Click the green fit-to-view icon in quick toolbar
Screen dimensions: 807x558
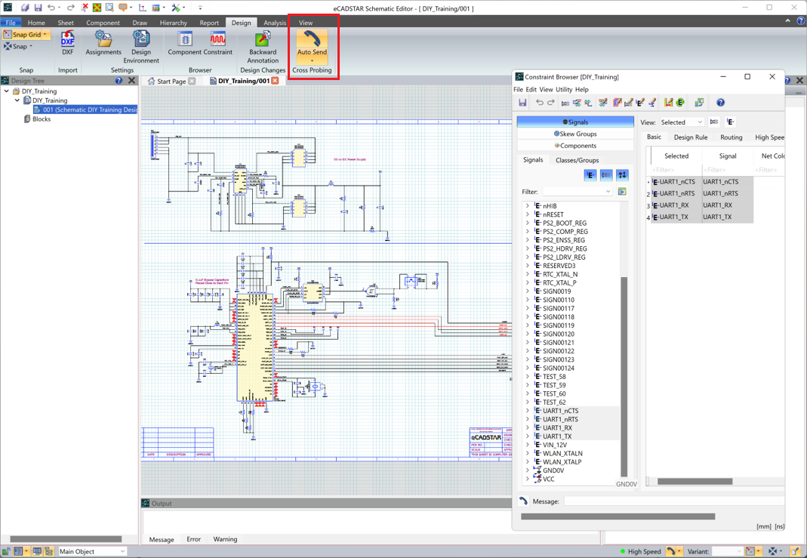tap(97, 8)
